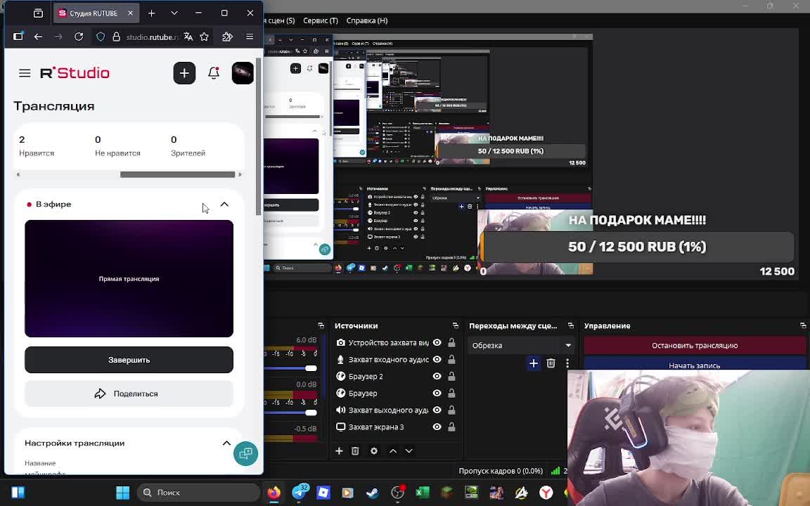This screenshot has width=810, height=506.
Task: Open Steam from the taskbar
Action: coord(373,493)
